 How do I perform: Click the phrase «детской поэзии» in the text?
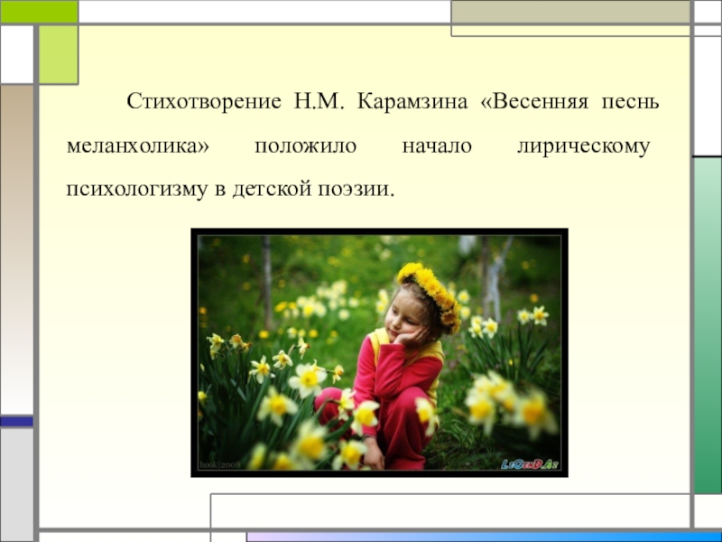[310, 189]
